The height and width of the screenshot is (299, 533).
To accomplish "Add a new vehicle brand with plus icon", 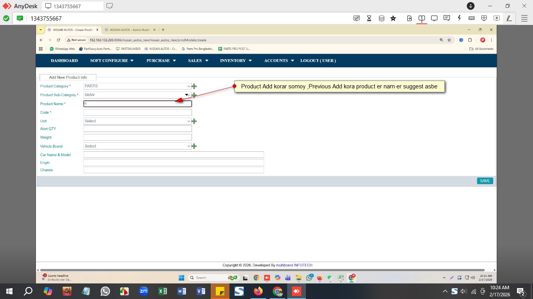I will click(x=194, y=146).
